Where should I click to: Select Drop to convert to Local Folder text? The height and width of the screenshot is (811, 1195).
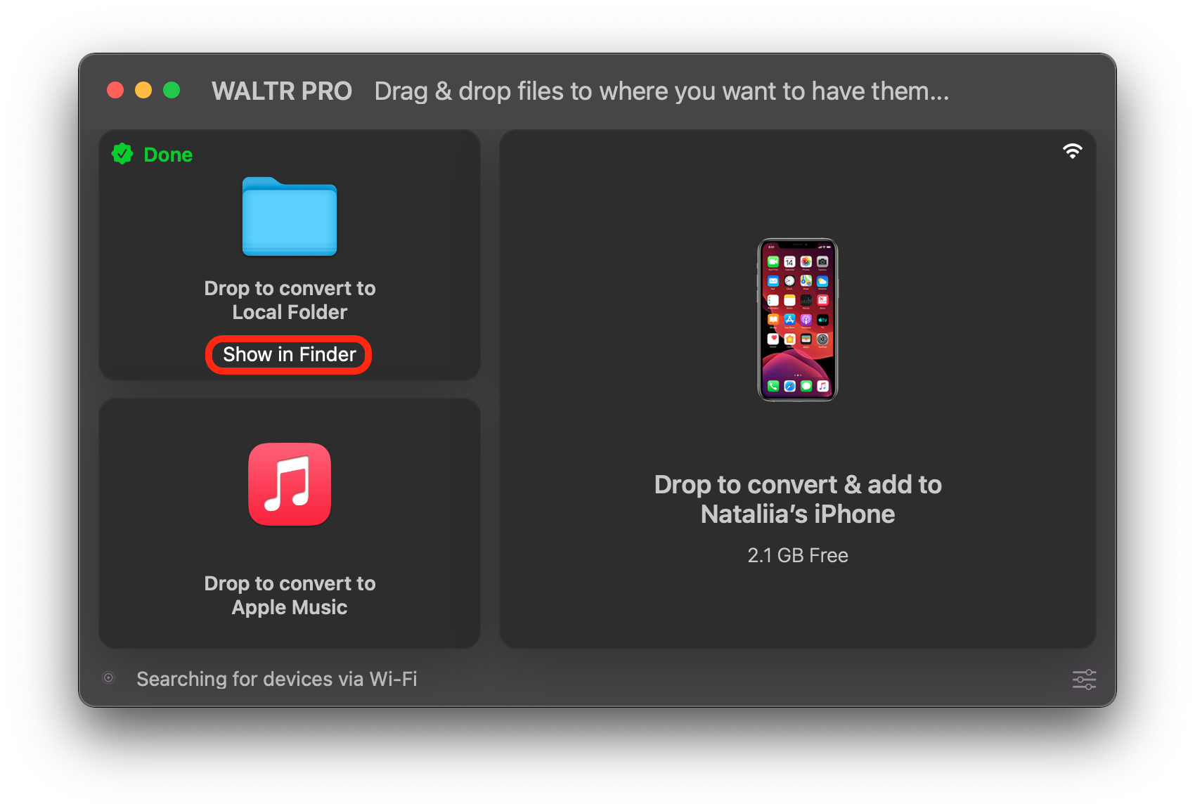[x=290, y=300]
